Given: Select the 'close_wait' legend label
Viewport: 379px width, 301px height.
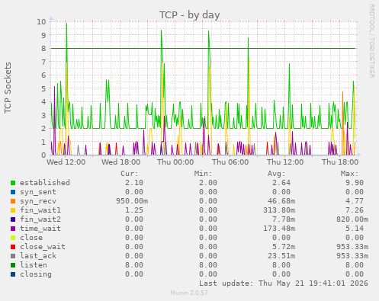Looking at the screenshot, I should point(43,247).
